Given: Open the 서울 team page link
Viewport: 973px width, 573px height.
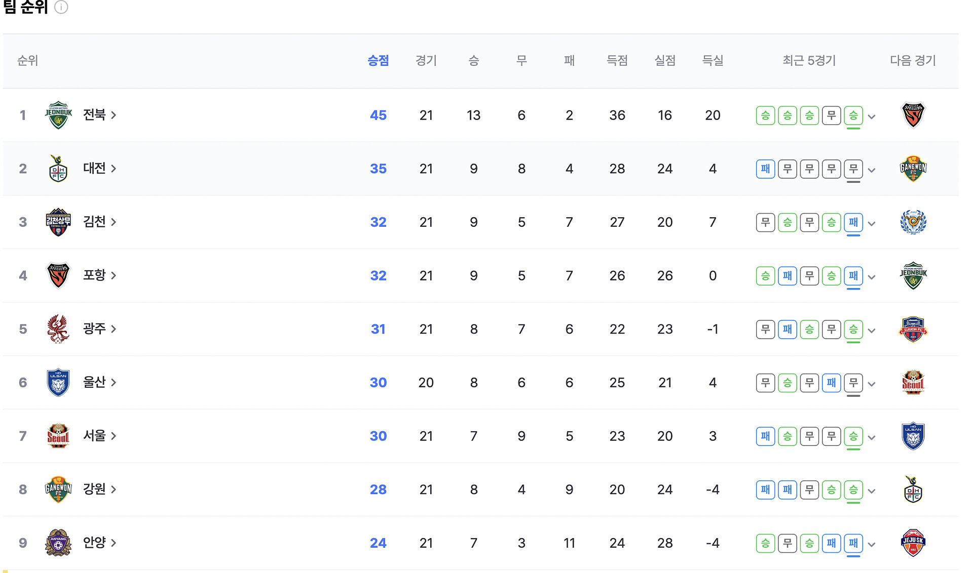Looking at the screenshot, I should 99,436.
